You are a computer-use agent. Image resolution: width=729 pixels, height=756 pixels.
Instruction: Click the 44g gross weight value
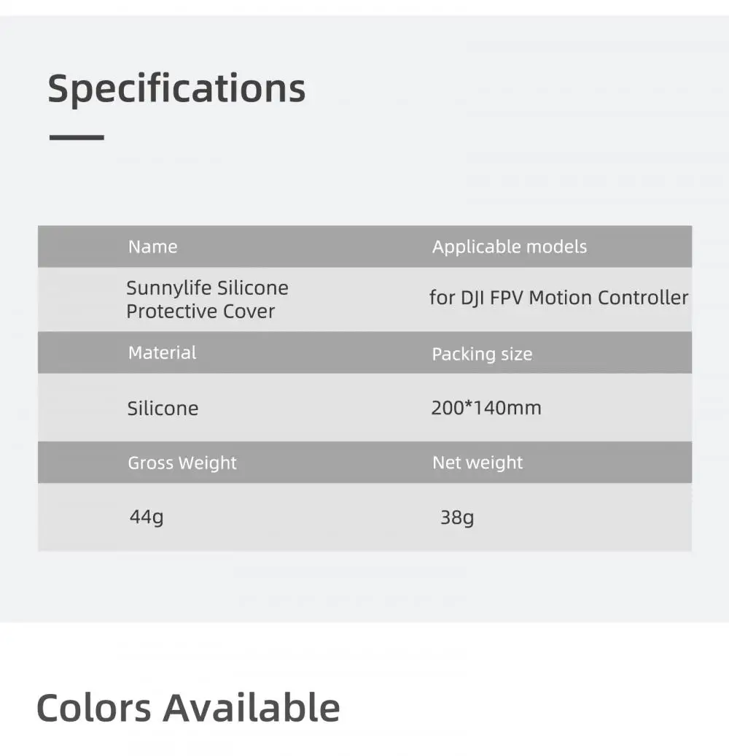147,517
